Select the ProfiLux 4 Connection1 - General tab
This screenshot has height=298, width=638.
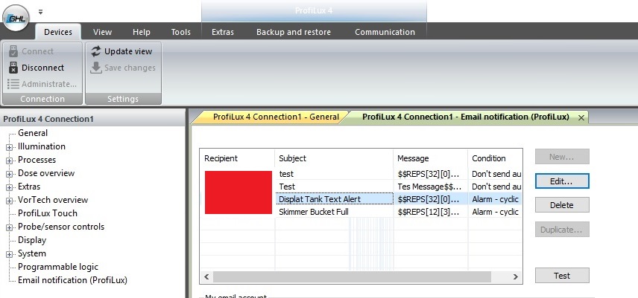pos(276,117)
